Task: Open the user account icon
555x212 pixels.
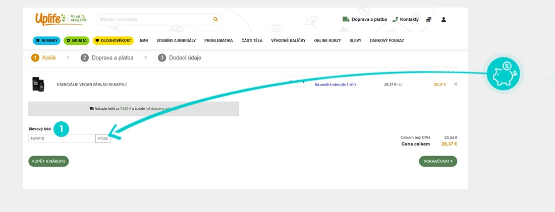Action: [443, 20]
